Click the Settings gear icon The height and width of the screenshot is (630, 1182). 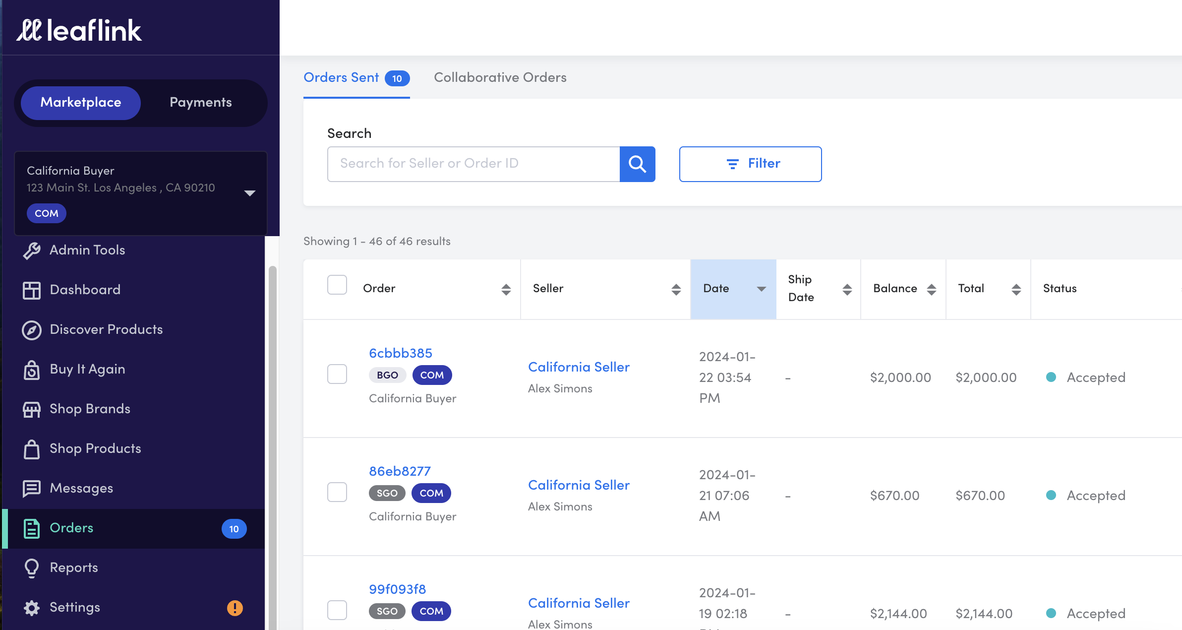click(32, 608)
